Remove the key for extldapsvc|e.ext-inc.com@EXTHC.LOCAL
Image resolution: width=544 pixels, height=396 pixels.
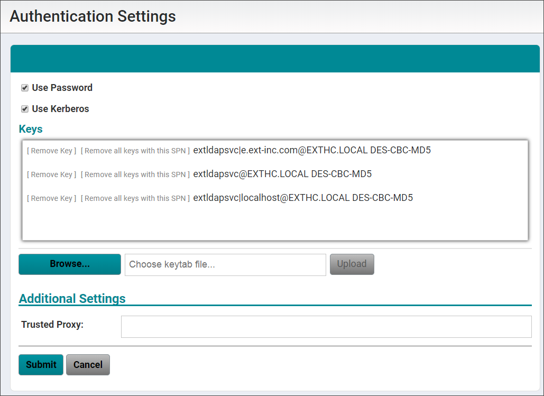pyautogui.click(x=51, y=151)
